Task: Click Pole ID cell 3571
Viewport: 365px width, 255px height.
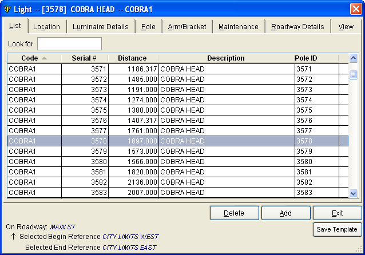Action: coord(317,69)
